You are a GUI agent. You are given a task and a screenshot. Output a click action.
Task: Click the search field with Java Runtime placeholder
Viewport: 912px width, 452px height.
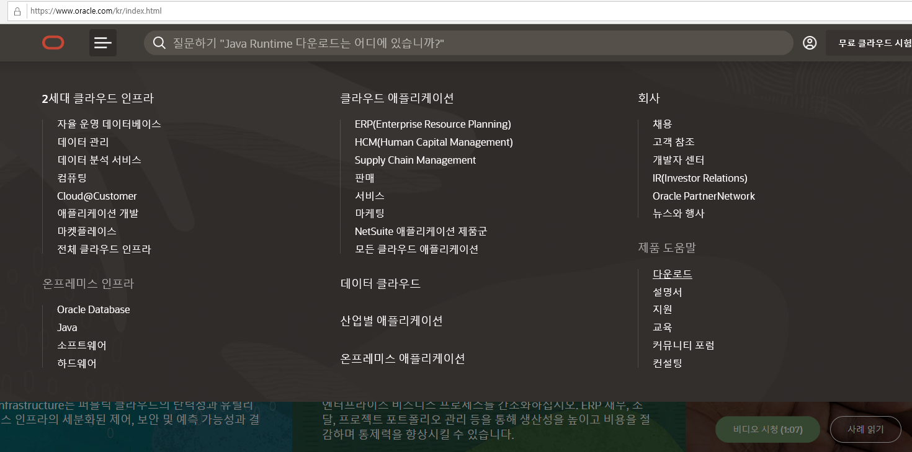[468, 43]
